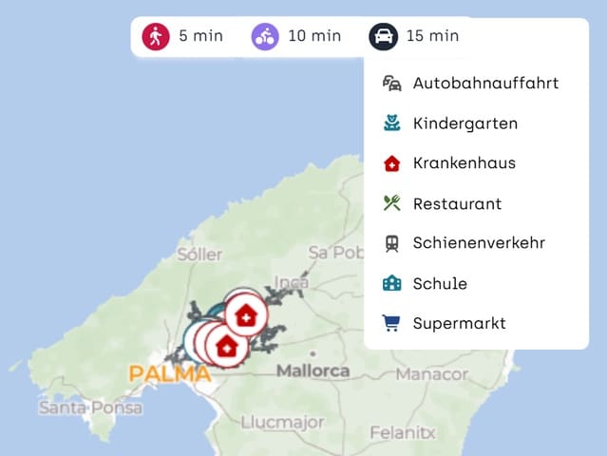
Task: Open the upper hospital marker near Inca
Action: (246, 314)
